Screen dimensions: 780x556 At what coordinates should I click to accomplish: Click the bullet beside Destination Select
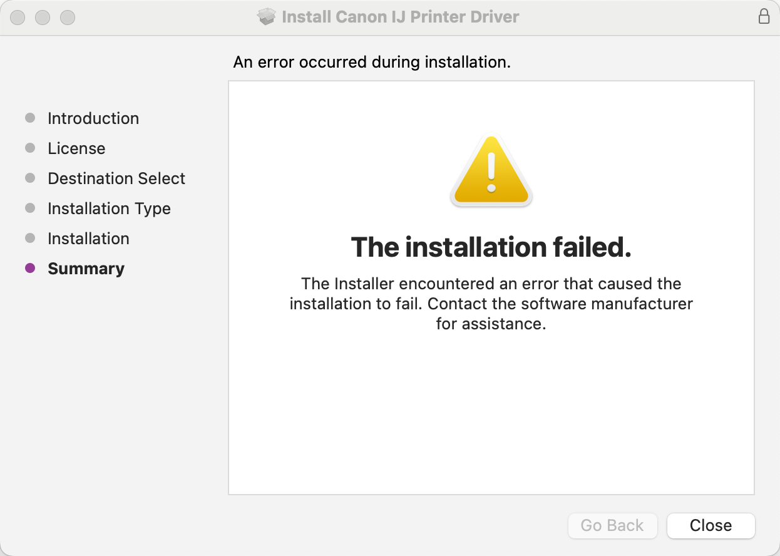point(30,178)
